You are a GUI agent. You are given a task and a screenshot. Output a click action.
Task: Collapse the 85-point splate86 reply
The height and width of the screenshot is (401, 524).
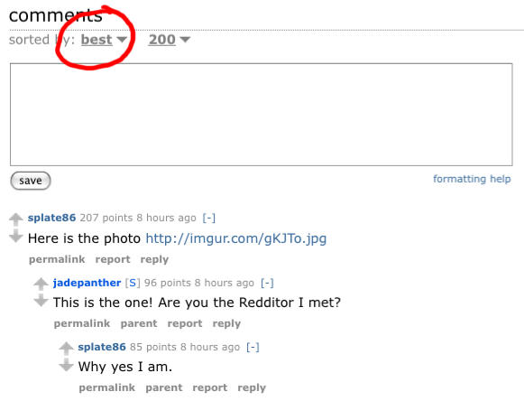[x=253, y=347]
